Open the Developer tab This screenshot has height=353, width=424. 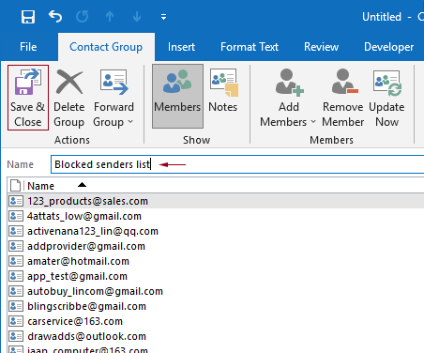pos(388,47)
